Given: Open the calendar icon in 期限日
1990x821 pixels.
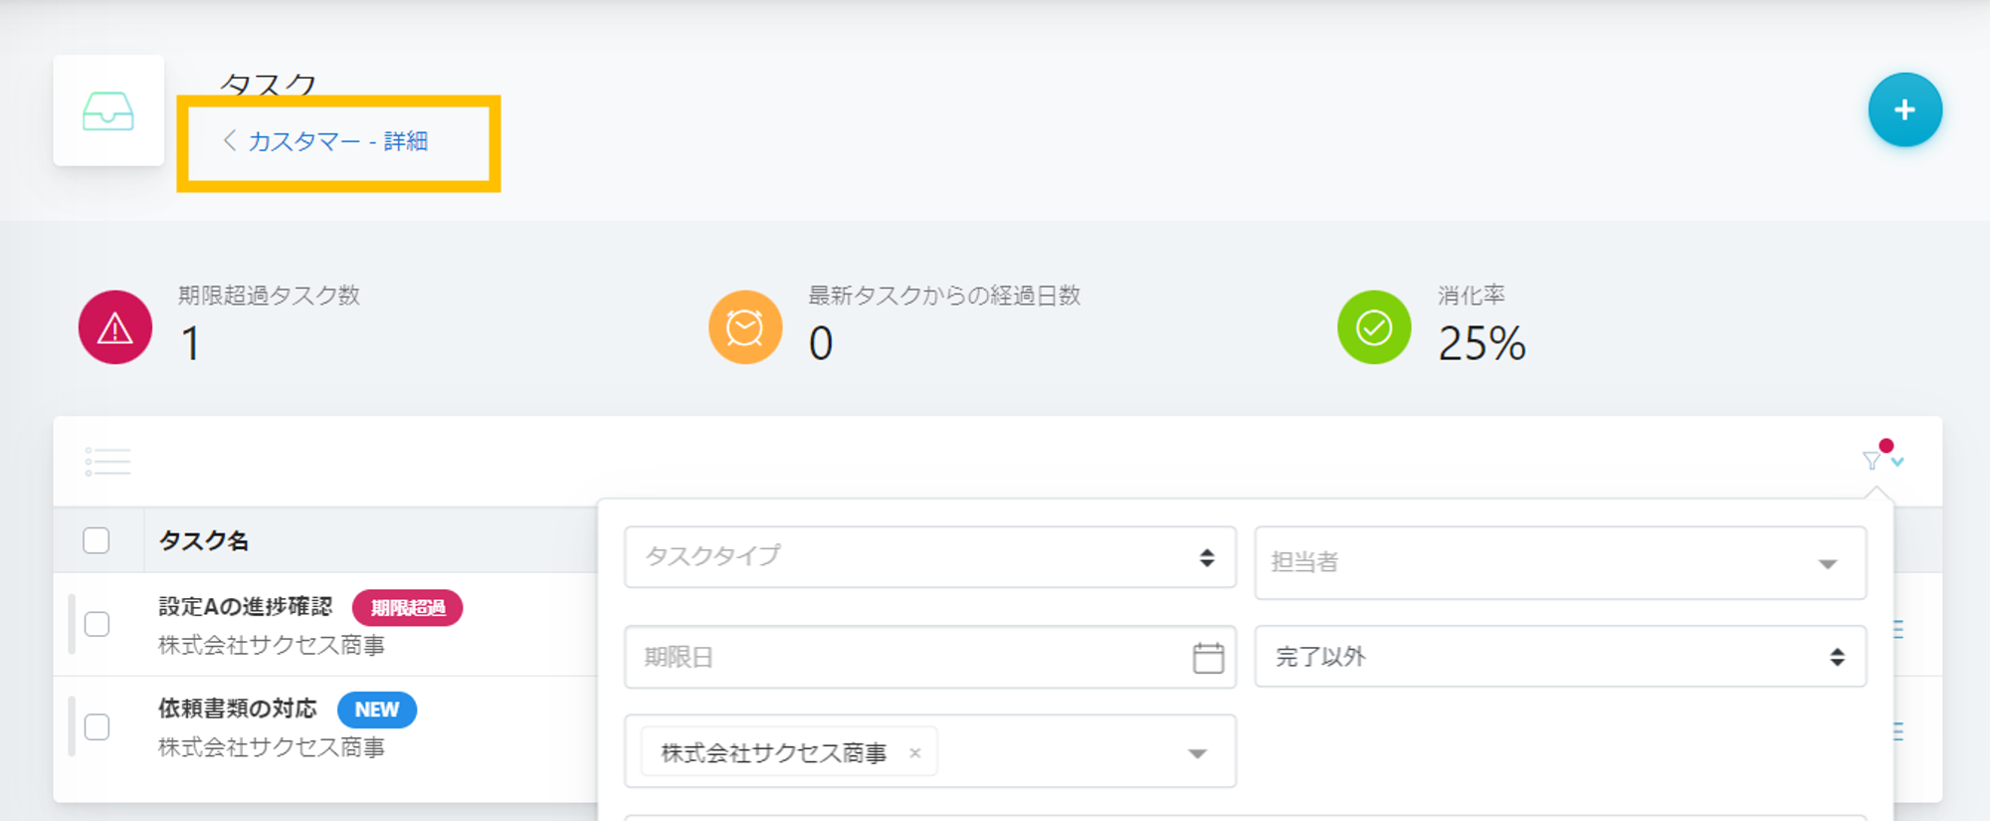Looking at the screenshot, I should (1208, 657).
